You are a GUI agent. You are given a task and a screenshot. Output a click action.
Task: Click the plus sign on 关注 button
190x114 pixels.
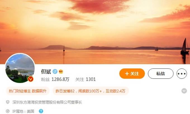(x=127, y=74)
